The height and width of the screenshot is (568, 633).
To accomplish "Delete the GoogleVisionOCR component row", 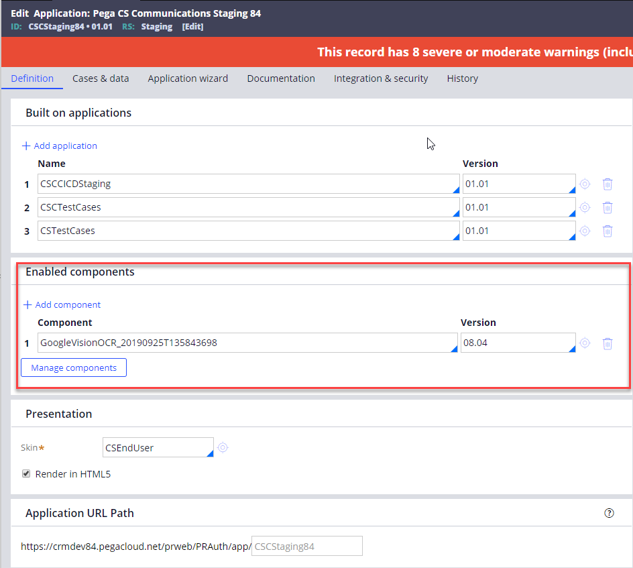I will coord(608,343).
